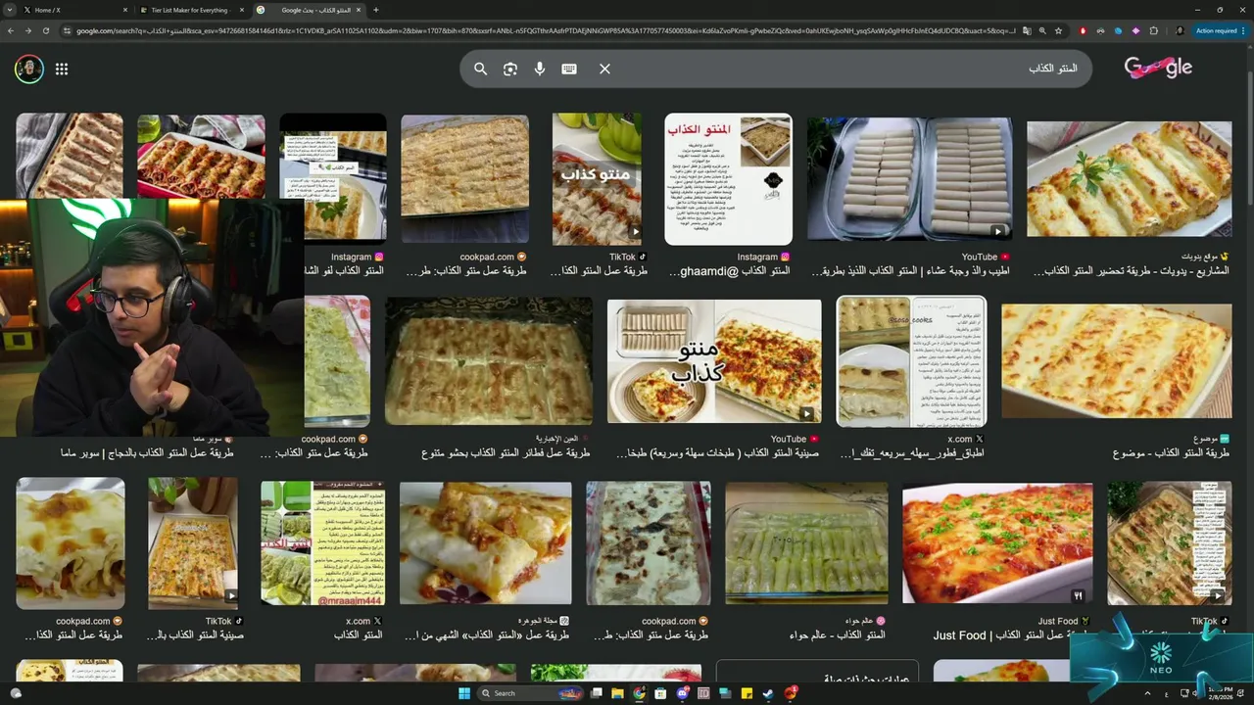Click link طريقة المنتو الكذاب - موضوع
Viewport: 1254px width, 705px height.
(x=1171, y=453)
